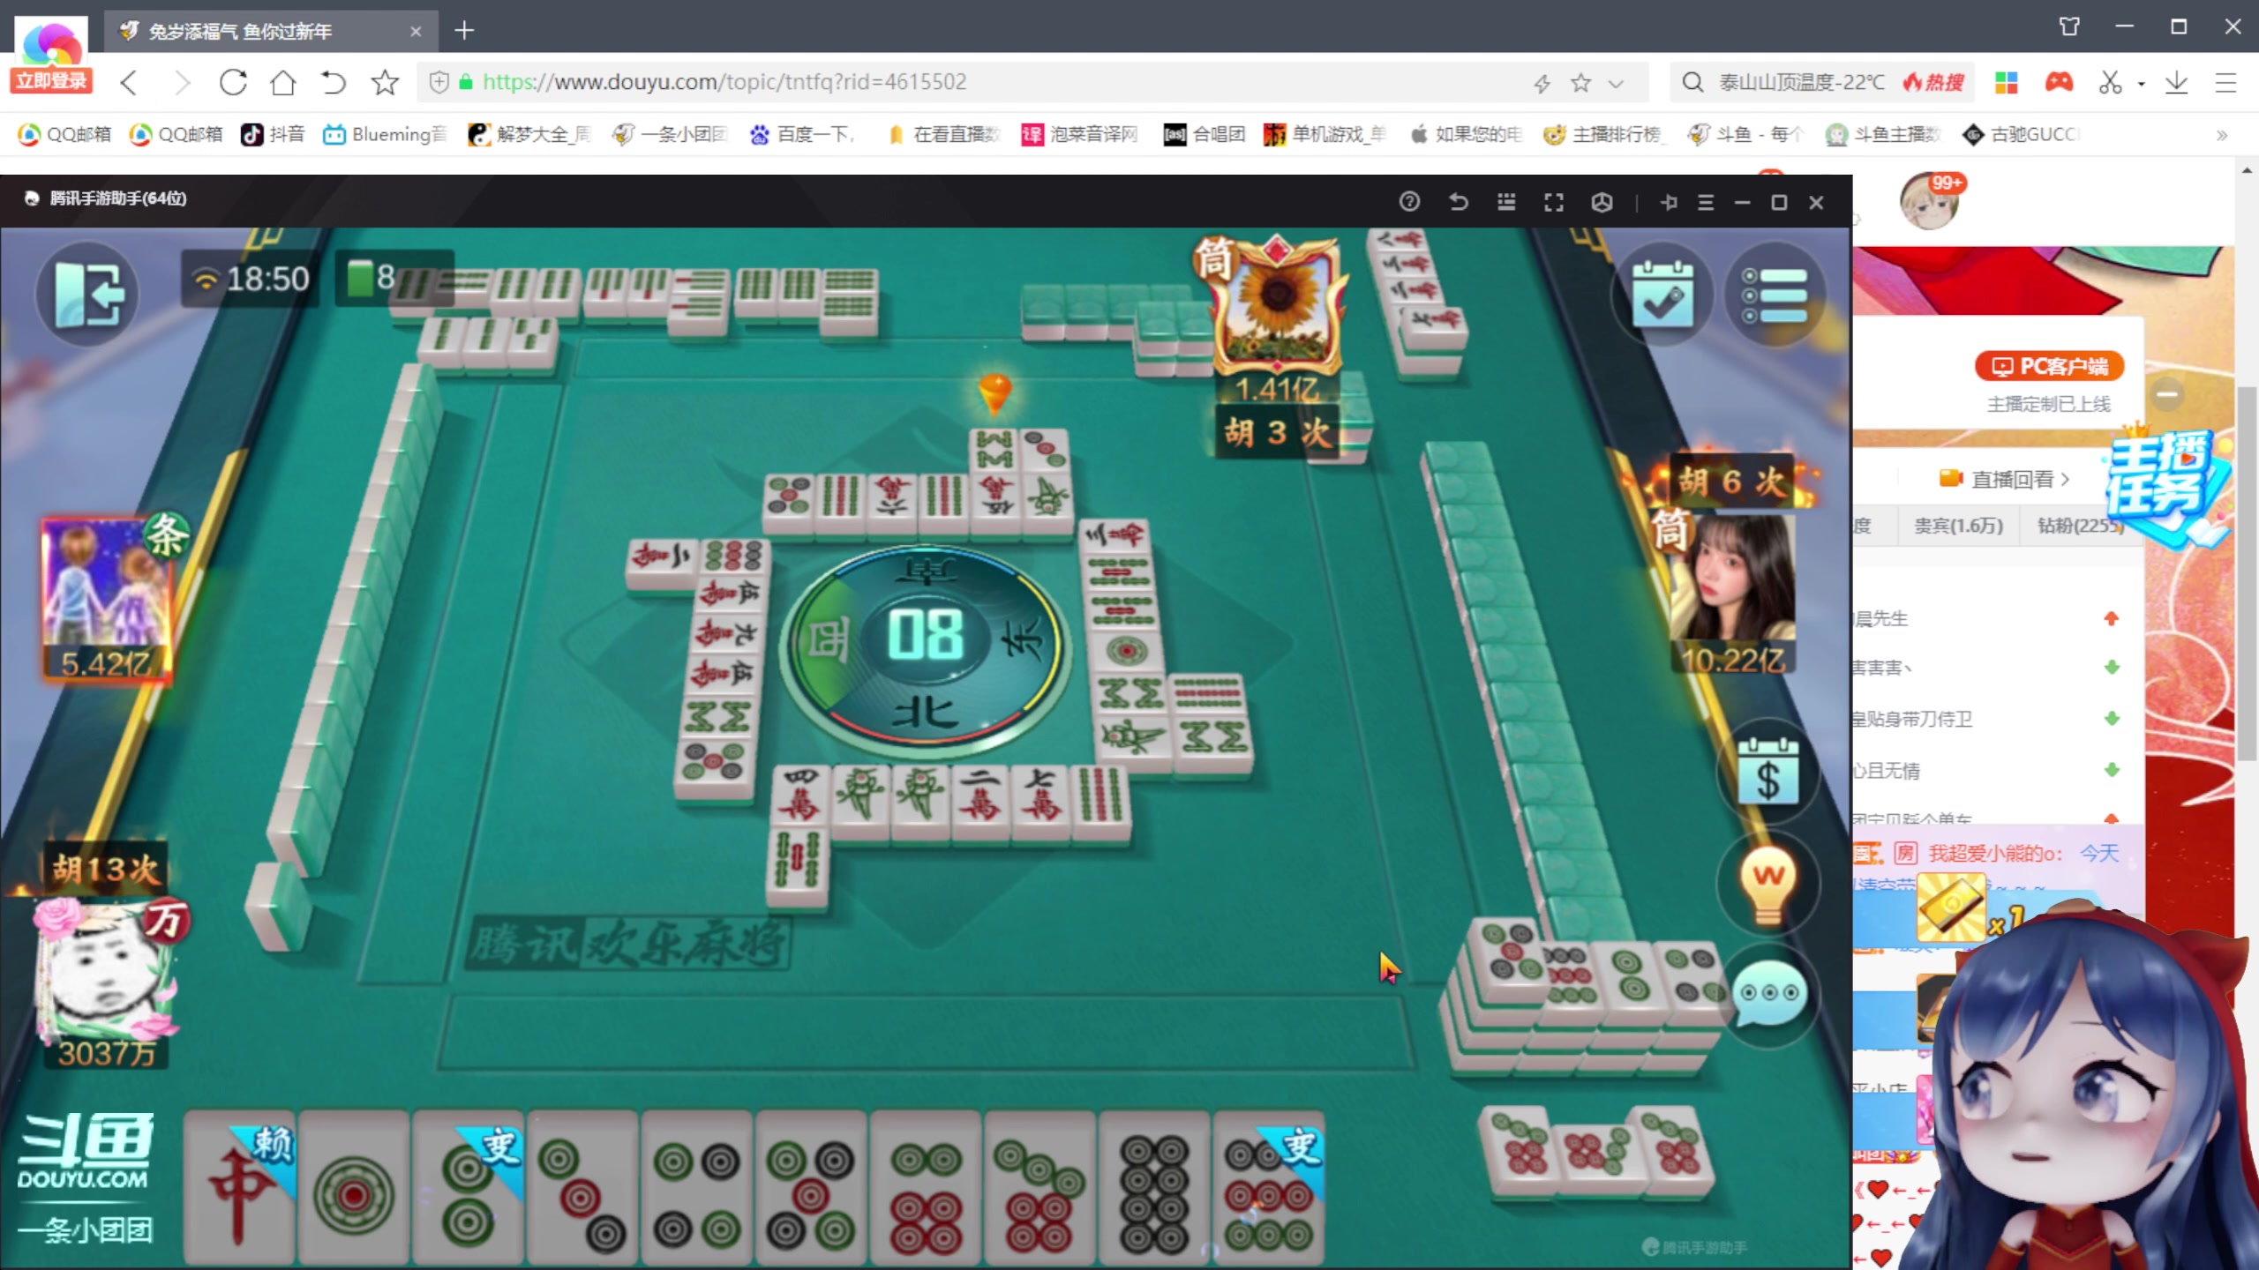Expand the bookmarks bar overflow chevron
Screen dimensions: 2259x1270
pos(2221,135)
